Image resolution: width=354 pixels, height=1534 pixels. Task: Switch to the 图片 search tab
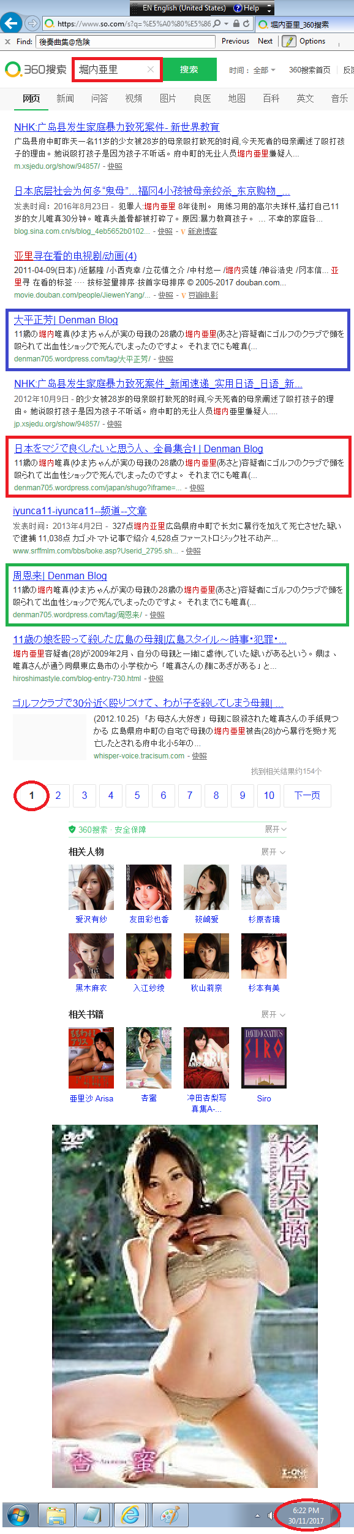[x=168, y=98]
